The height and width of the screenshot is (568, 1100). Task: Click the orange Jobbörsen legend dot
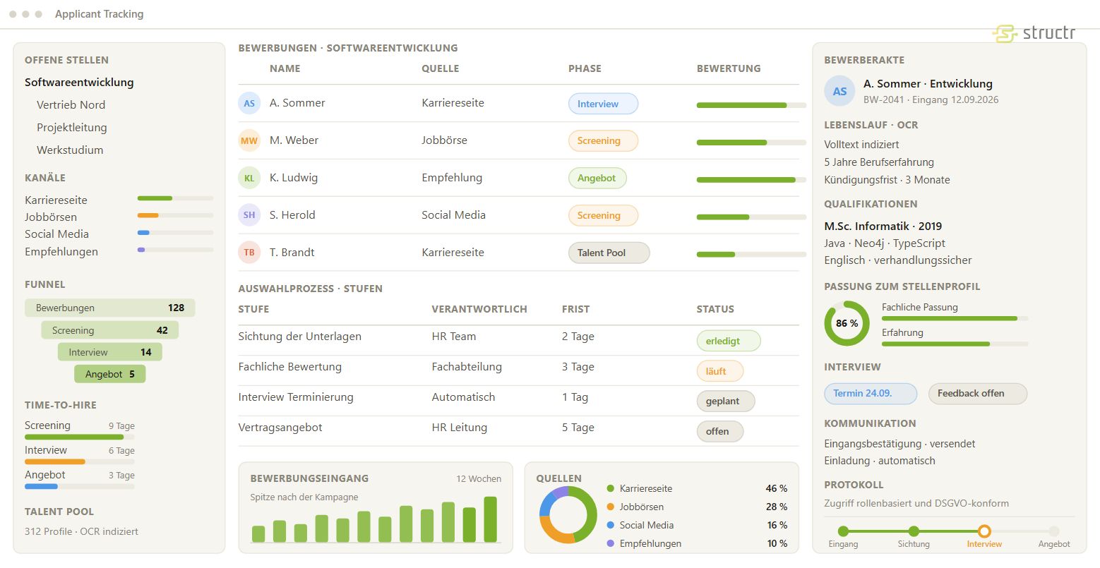(611, 507)
